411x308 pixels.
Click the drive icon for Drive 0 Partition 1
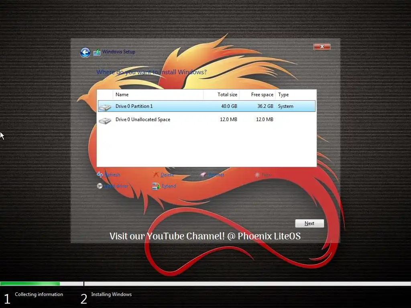click(x=105, y=107)
